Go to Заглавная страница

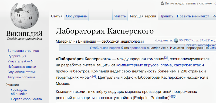pos(23,51)
